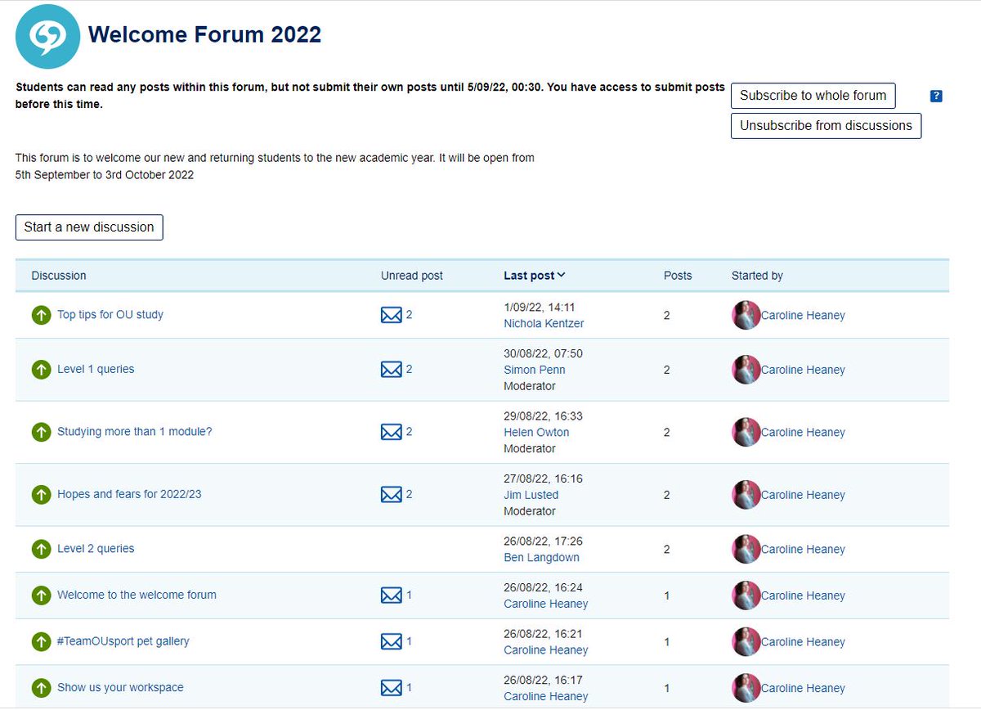Image resolution: width=981 pixels, height=710 pixels.
Task: Click the 26/08/22, 17:26 timestamp
Action: click(543, 541)
